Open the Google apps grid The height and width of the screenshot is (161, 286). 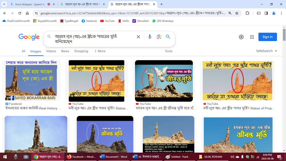click(252, 37)
